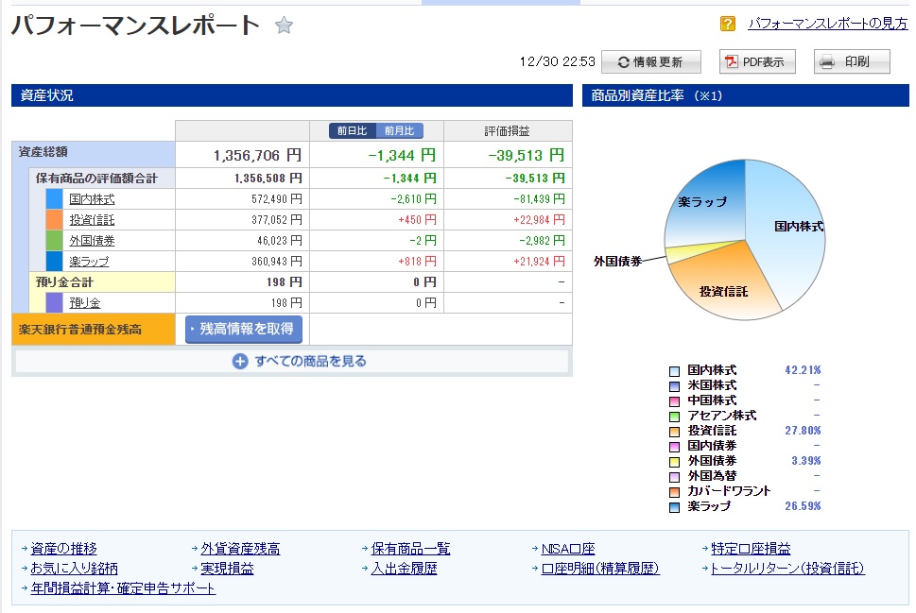Open the 預り金 row link
The width and height of the screenshot is (916, 613).
pyautogui.click(x=85, y=303)
